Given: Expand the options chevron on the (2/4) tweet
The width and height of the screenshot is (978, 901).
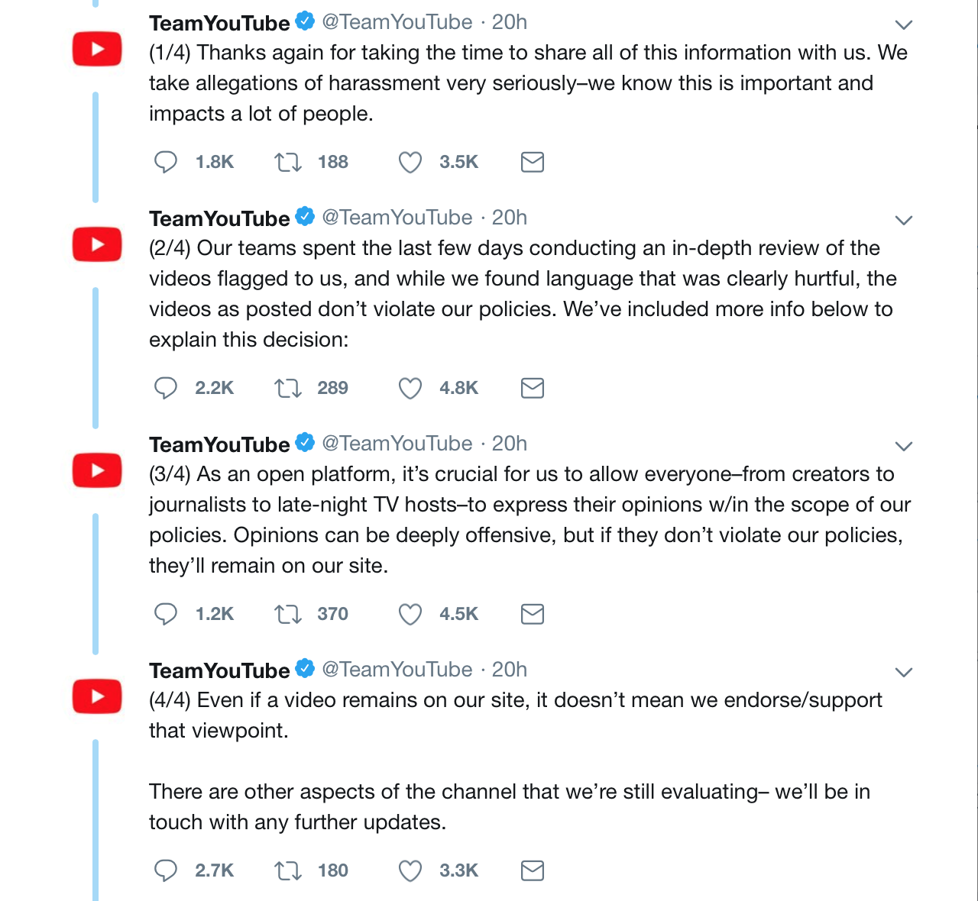Looking at the screenshot, I should point(904,221).
